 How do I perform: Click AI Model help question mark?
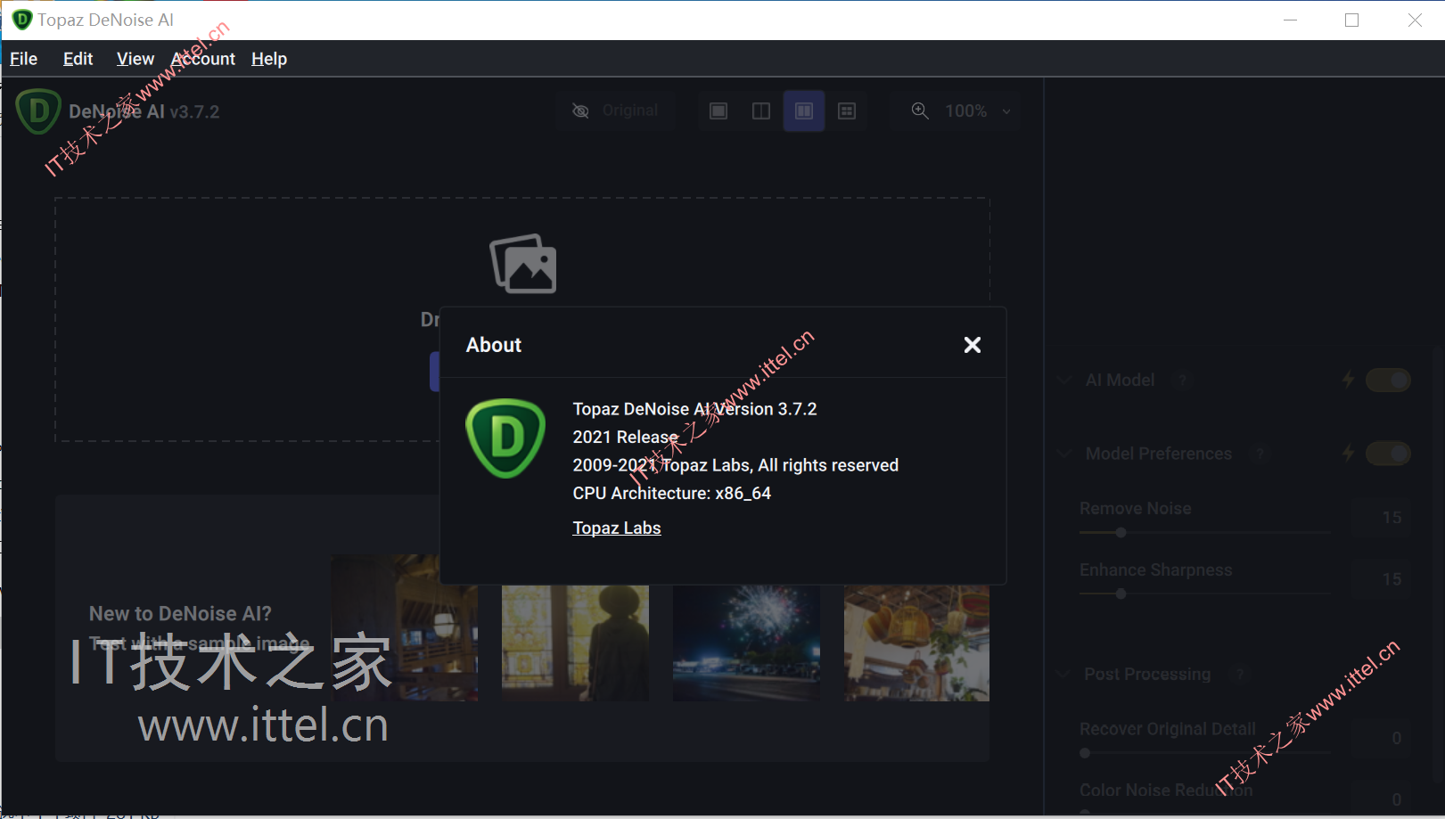click(x=1183, y=381)
